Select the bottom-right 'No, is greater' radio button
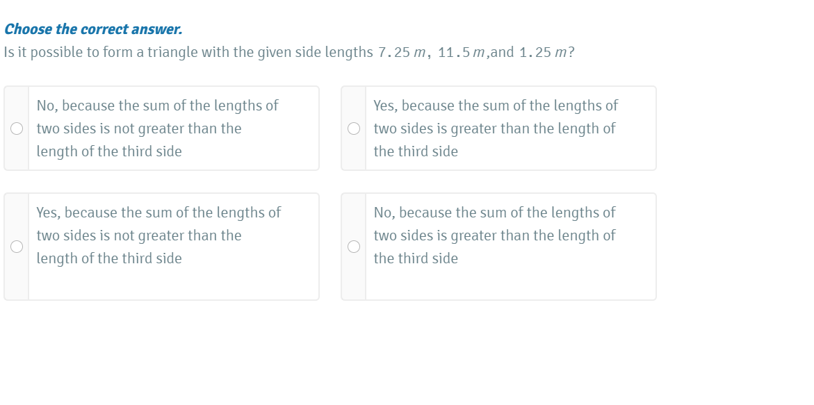This screenshot has height=405, width=814. click(354, 247)
